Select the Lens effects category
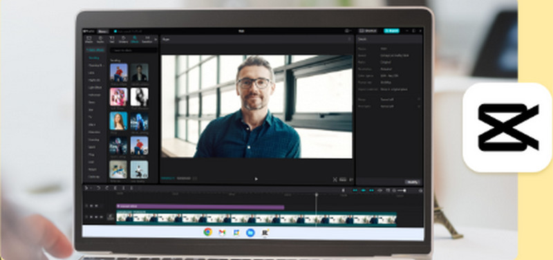 click(x=91, y=73)
